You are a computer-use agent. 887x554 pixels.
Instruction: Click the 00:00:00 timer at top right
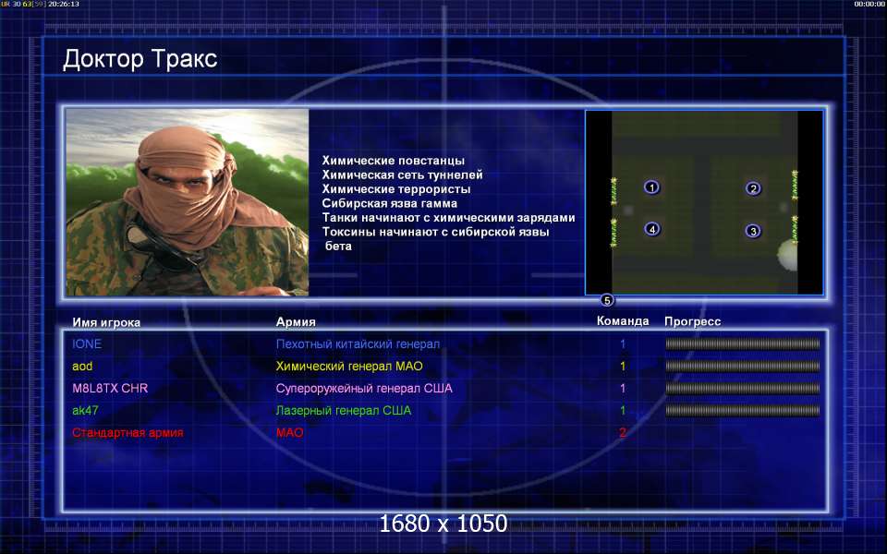[x=870, y=4]
